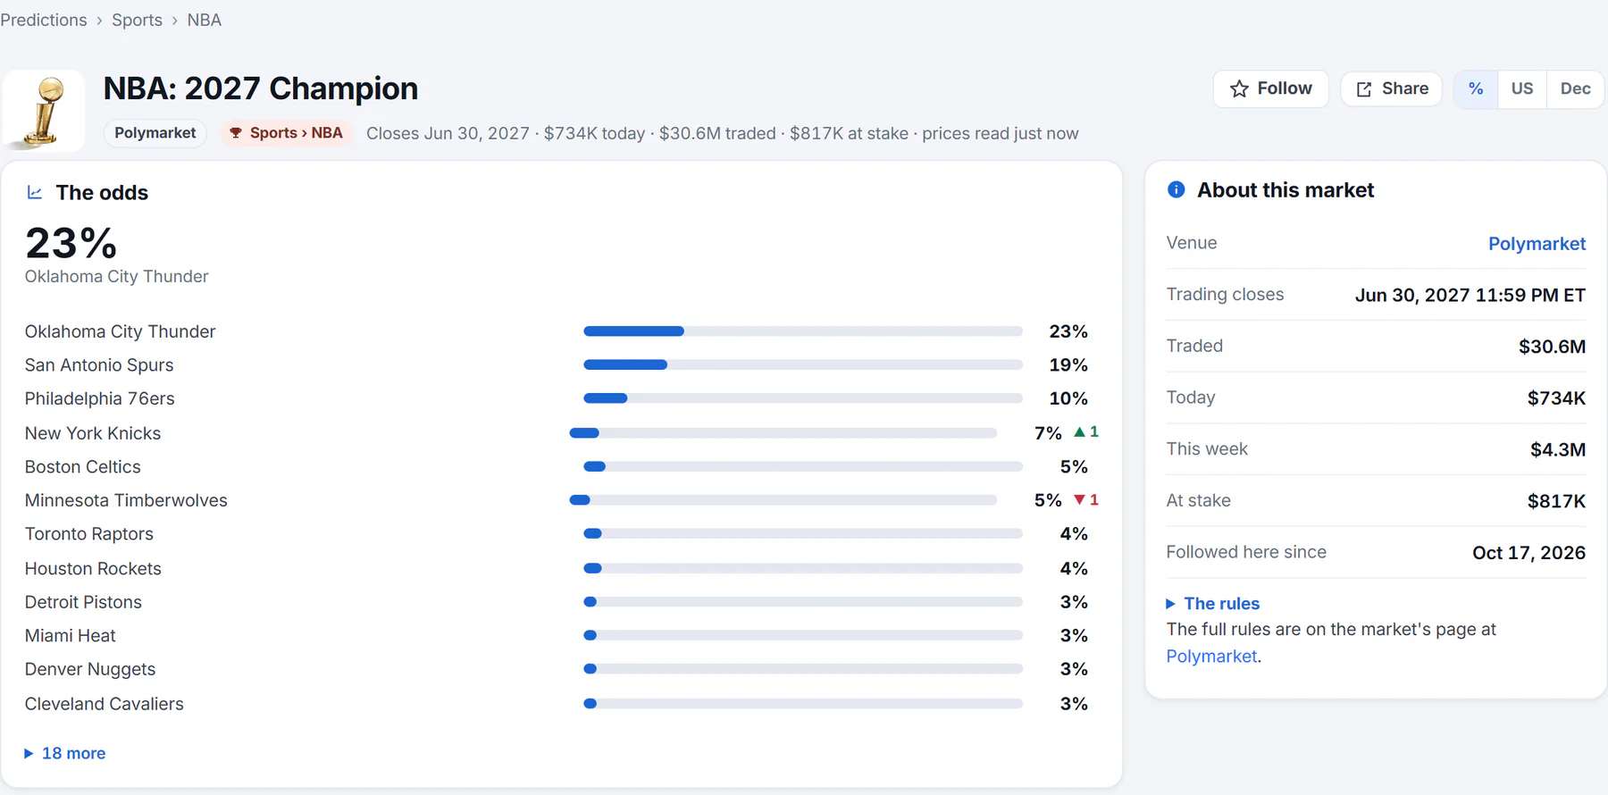Click the share arrow icon
This screenshot has width=1608, height=795.
[x=1364, y=89]
